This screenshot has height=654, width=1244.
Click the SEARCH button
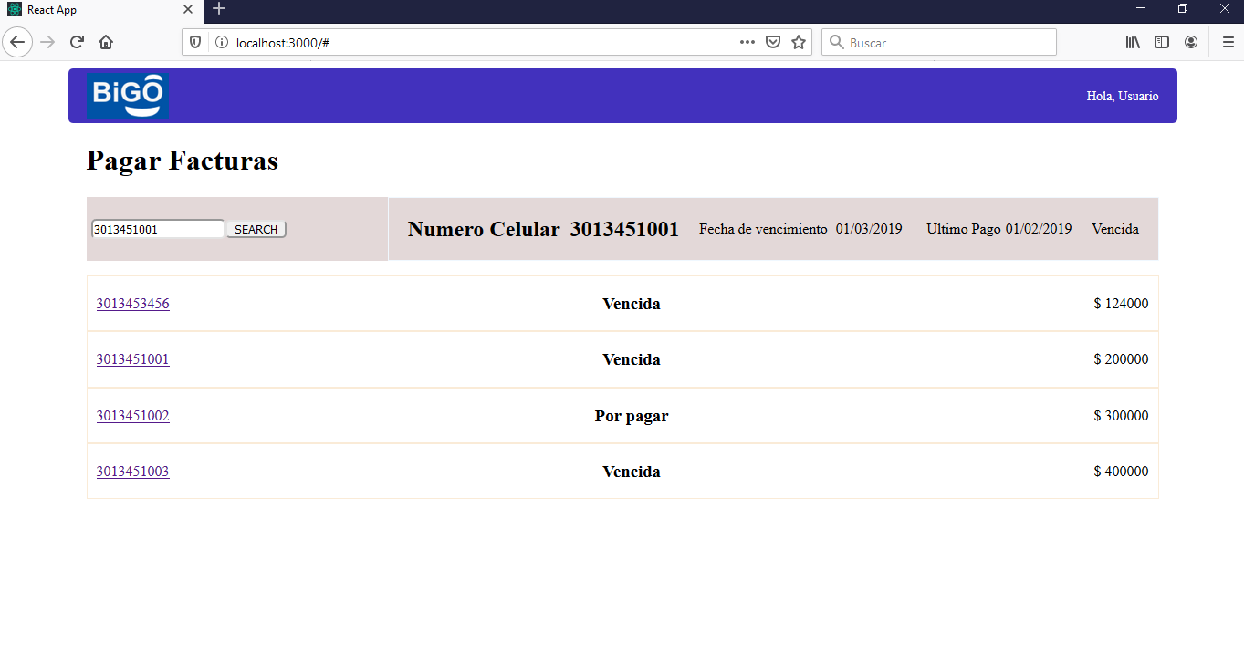(256, 229)
